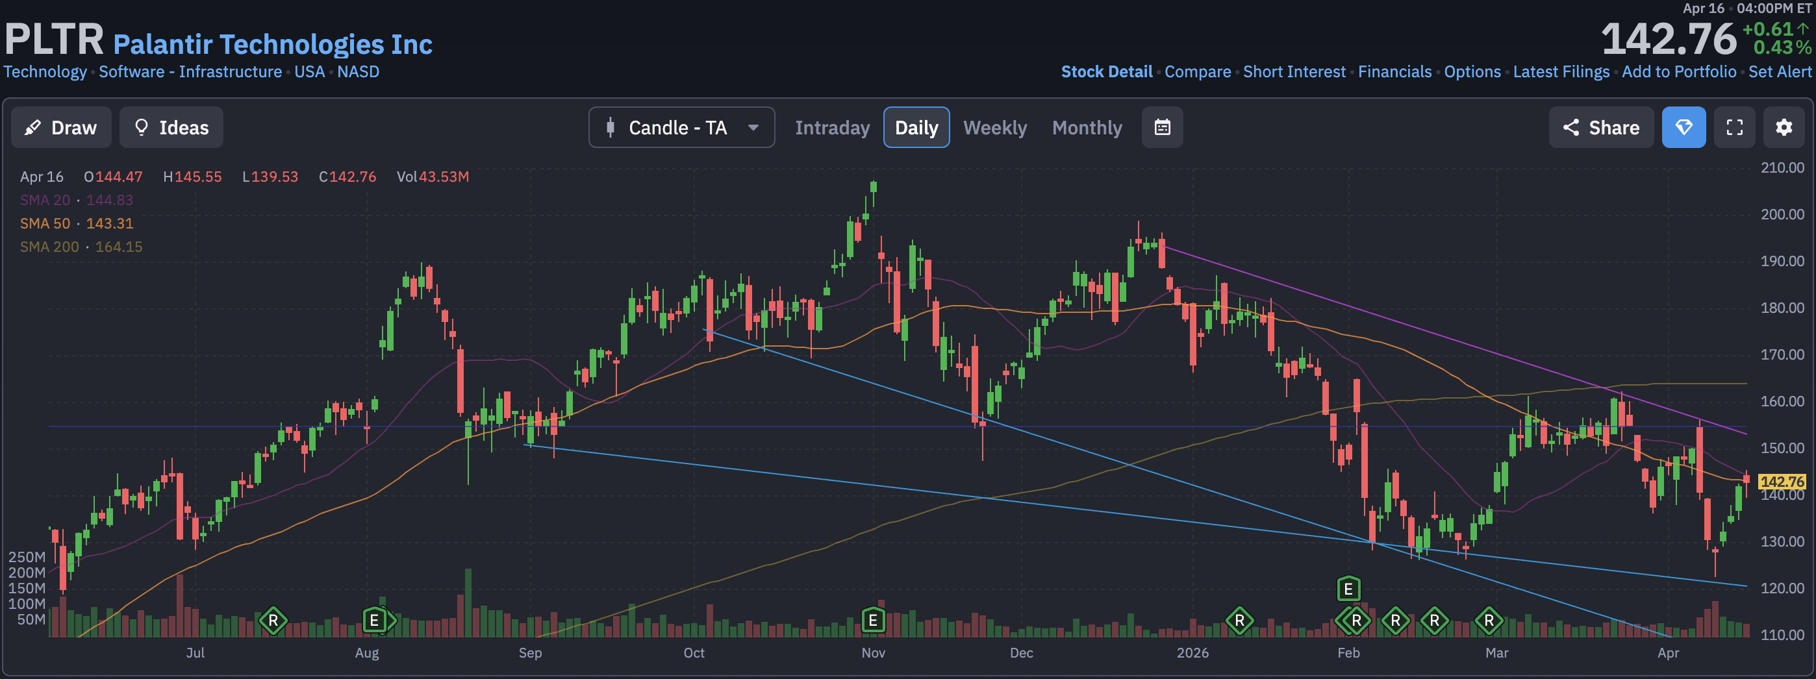Switch to the Weekly timeframe
The height and width of the screenshot is (679, 1816).
tap(995, 127)
